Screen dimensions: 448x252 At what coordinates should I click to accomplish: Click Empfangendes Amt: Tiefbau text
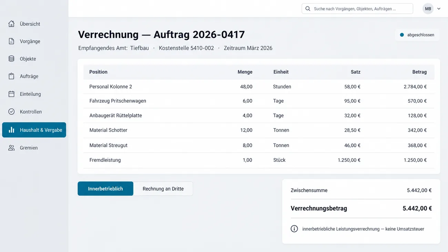[113, 48]
